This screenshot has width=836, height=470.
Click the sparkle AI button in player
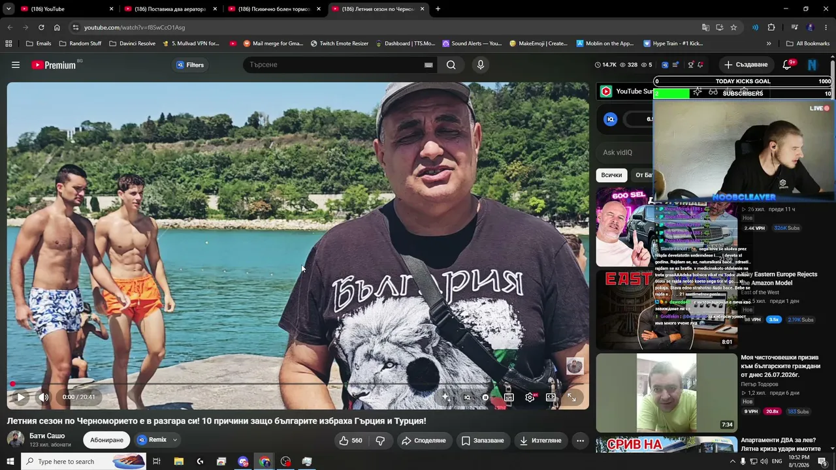tap(446, 397)
